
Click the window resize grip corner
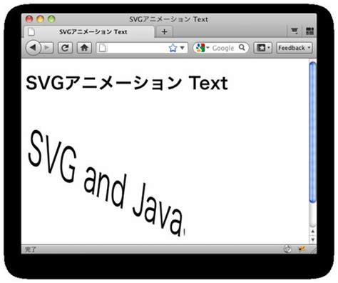pos(314,250)
